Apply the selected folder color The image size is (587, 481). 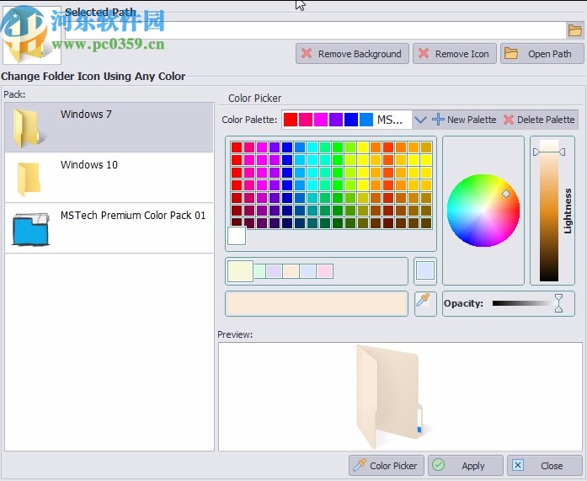(466, 466)
